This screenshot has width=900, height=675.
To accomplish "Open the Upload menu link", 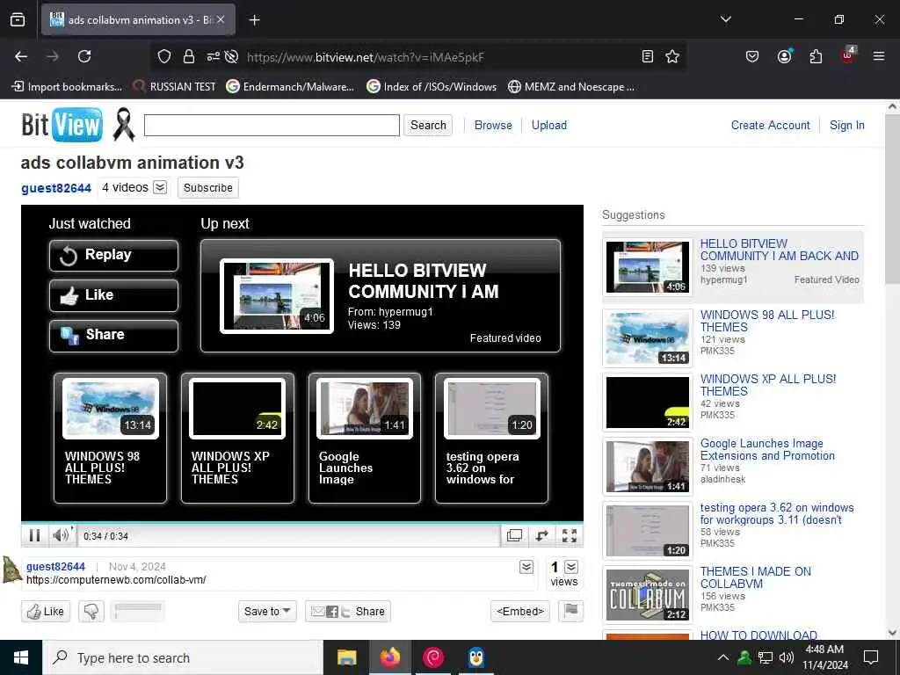I will pyautogui.click(x=548, y=125).
